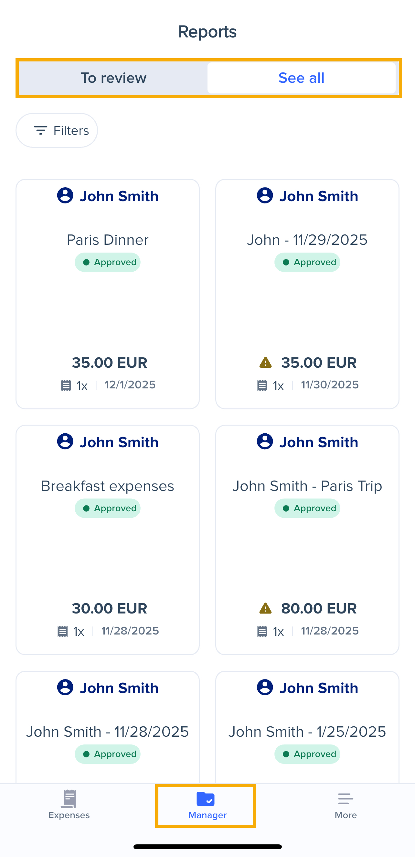Image resolution: width=415 pixels, height=857 pixels.
Task: Open the Filters dropdown button
Action: [x=57, y=130]
